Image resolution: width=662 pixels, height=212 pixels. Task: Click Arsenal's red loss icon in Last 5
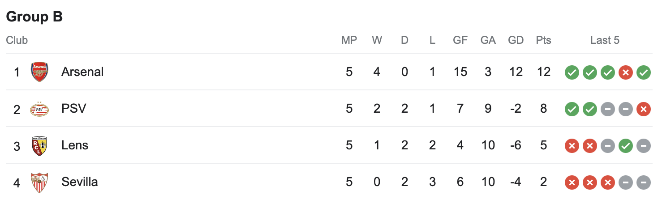[x=625, y=72]
